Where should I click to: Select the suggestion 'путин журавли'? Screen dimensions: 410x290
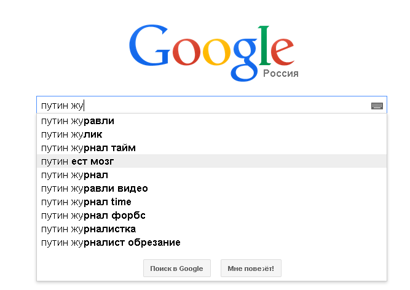77,121
